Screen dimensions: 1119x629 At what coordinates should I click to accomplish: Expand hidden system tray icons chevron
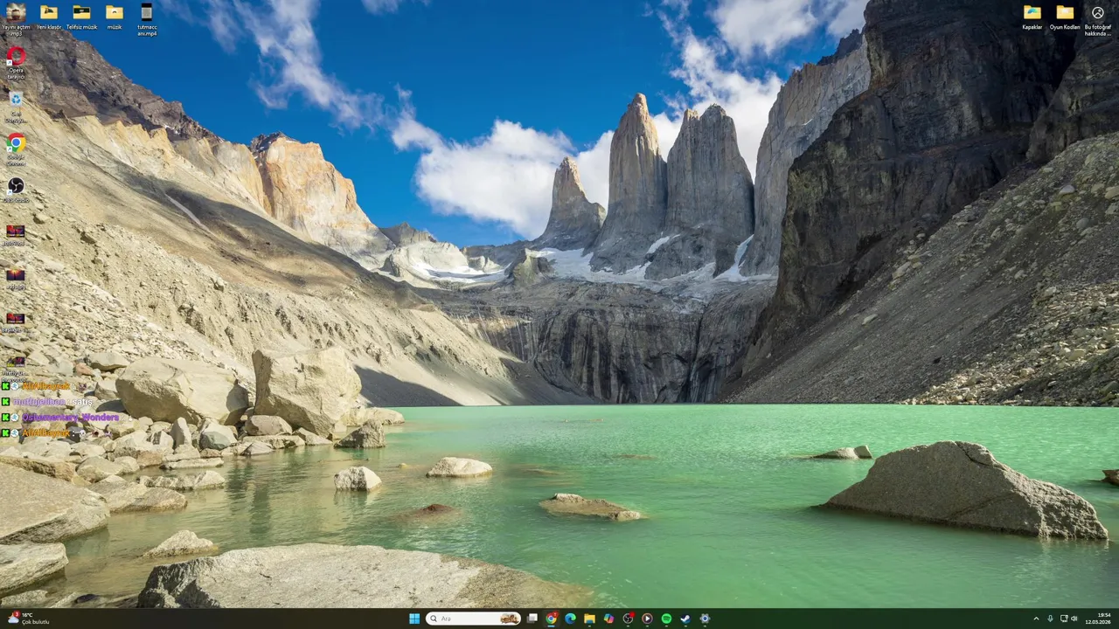pos(1036,619)
